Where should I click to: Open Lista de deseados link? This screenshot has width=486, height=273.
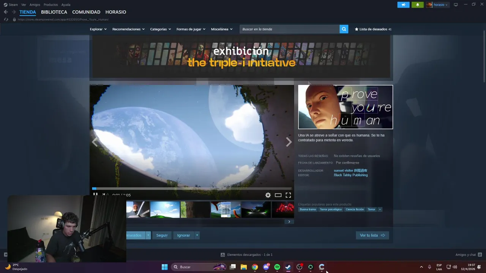[x=373, y=29]
